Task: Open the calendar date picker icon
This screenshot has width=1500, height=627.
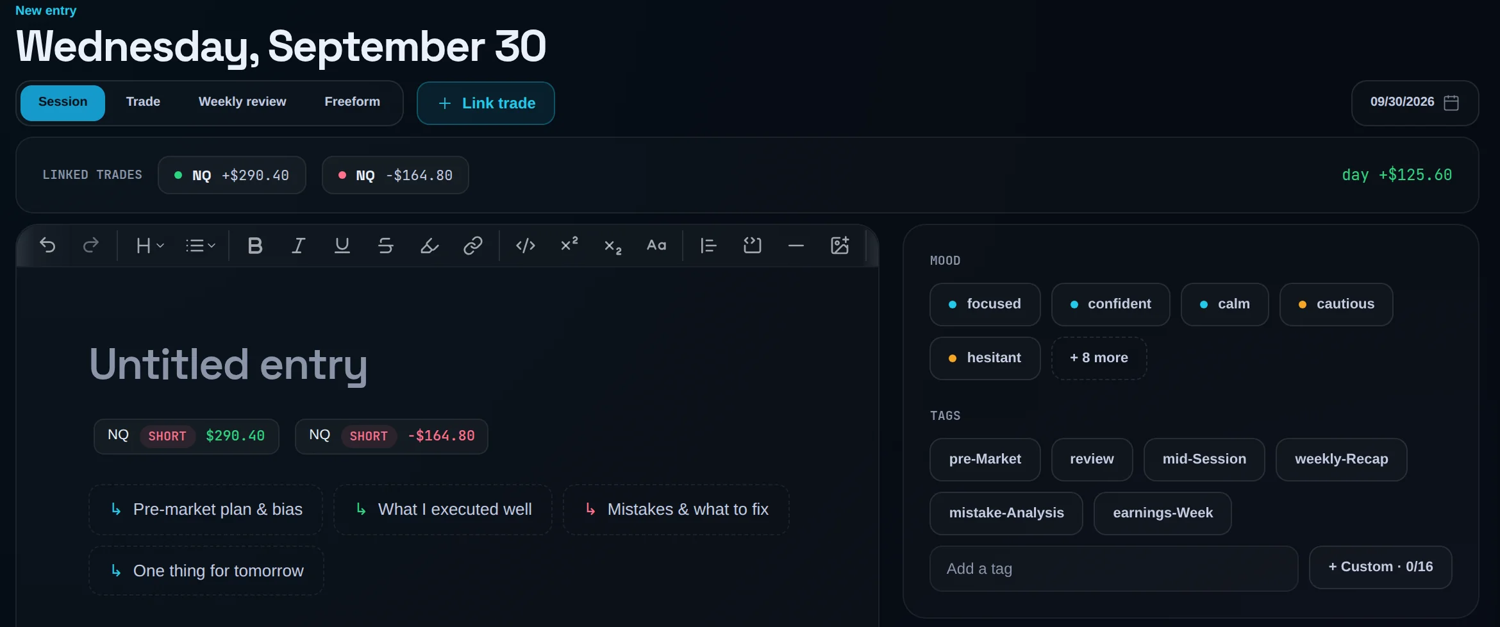Action: pos(1451,103)
